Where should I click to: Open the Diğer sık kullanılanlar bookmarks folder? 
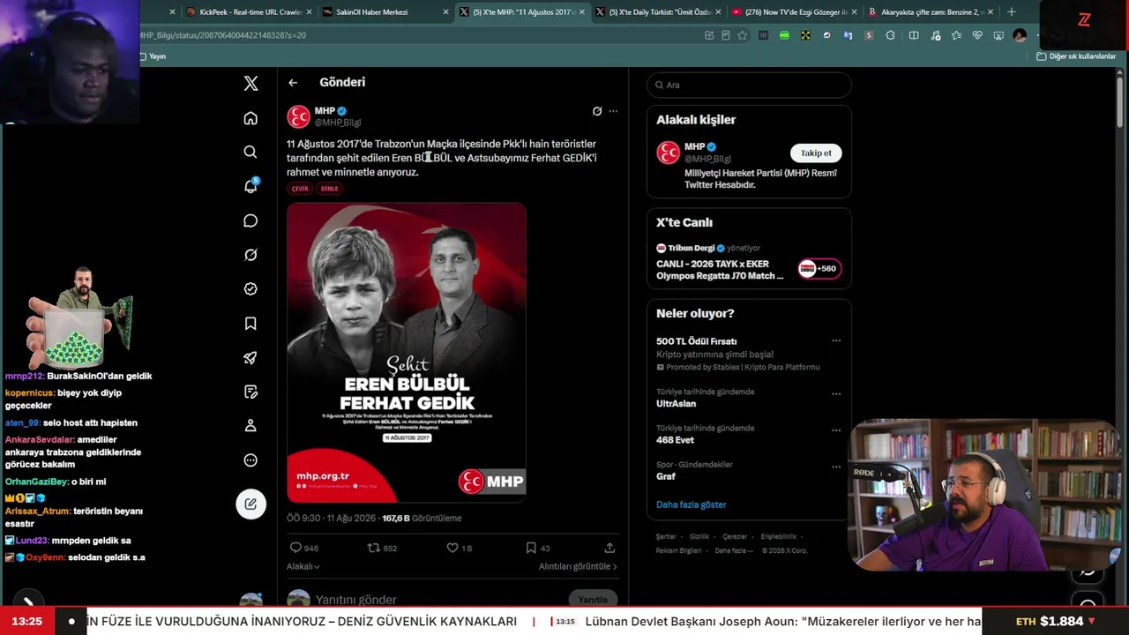click(x=1076, y=56)
